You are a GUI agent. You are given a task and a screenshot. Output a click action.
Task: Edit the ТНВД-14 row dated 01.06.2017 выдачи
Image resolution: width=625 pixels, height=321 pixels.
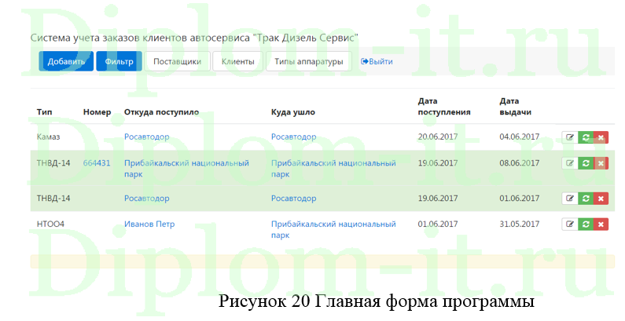[x=570, y=198]
